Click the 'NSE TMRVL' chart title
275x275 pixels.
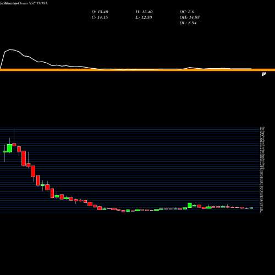point(38,3)
